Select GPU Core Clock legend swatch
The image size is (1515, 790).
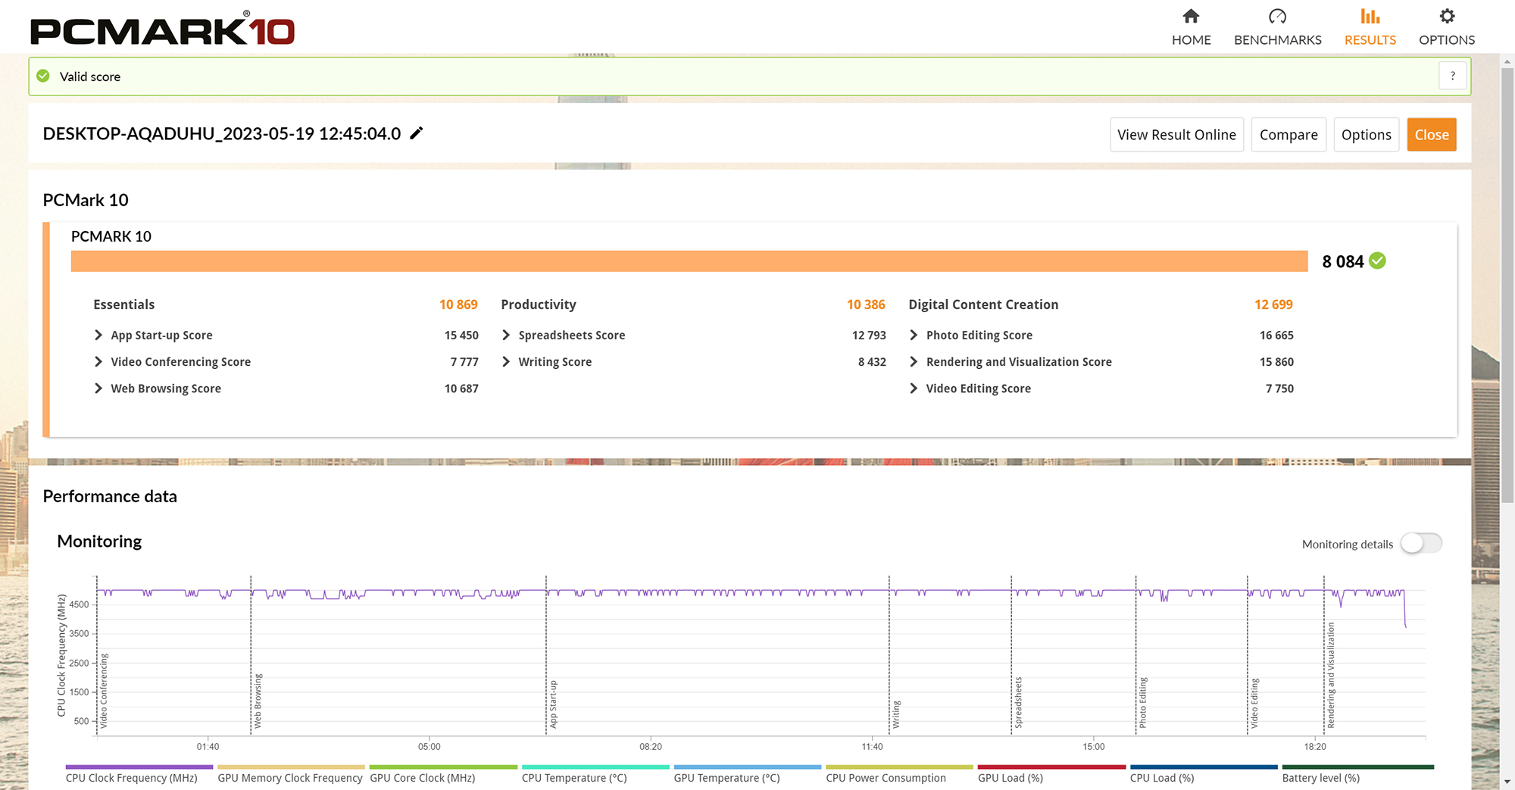[443, 767]
